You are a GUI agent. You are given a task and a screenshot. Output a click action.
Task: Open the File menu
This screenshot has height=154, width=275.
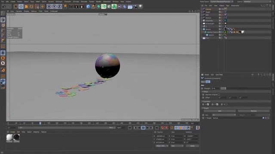[x=3, y=2]
